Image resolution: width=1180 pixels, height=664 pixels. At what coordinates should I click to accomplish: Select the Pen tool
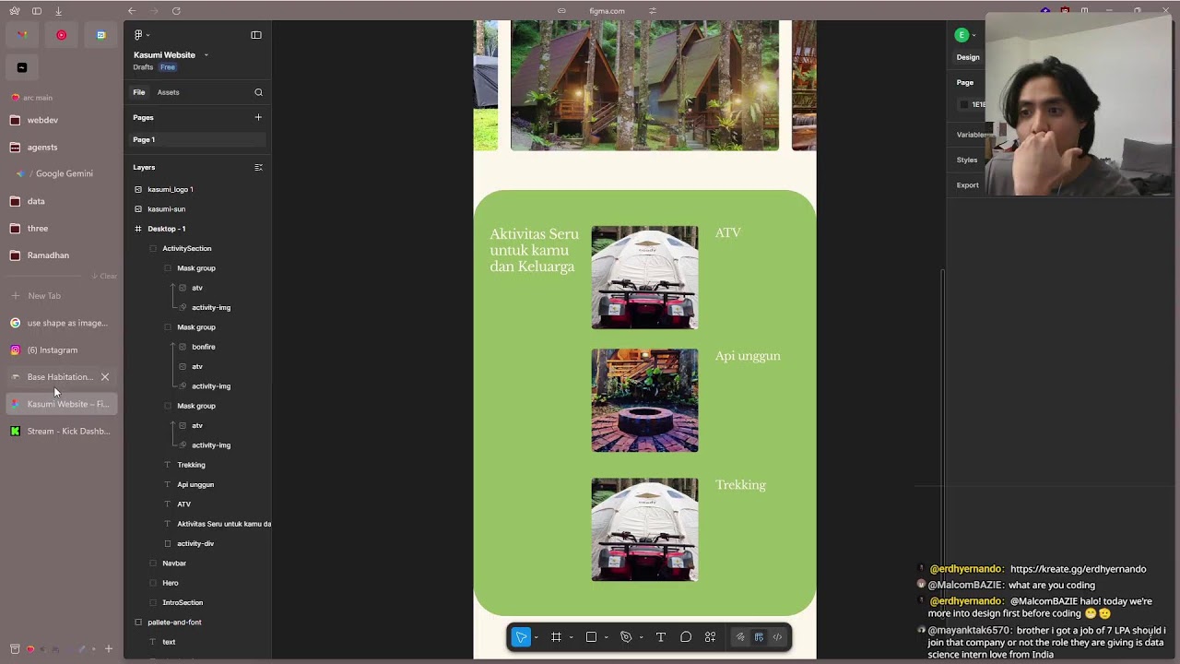click(x=626, y=637)
